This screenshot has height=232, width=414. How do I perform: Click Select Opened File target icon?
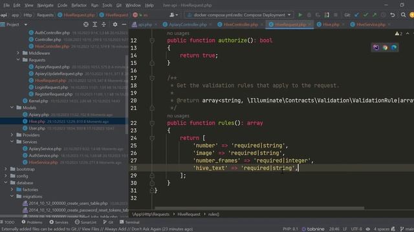coord(86,24)
